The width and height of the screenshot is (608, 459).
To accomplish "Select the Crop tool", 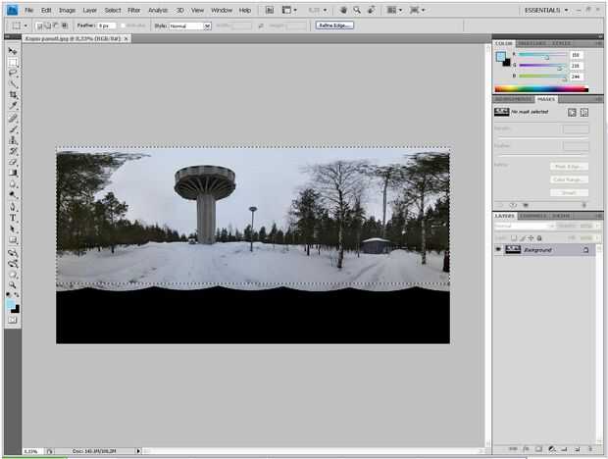I will click(13, 95).
